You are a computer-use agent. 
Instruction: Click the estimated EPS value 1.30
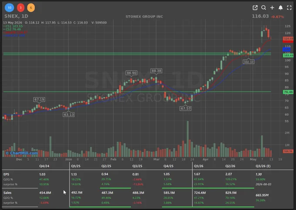coord(259,174)
